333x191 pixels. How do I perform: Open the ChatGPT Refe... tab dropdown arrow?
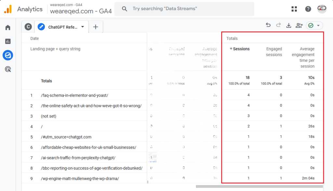coord(83,27)
